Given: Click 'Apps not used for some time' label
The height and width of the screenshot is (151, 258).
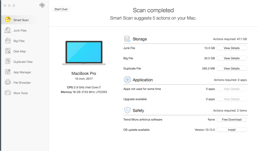Looking at the screenshot, I should [x=142, y=89].
